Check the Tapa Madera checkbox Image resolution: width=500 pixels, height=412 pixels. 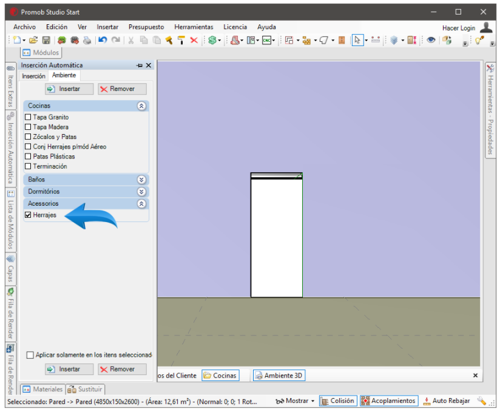click(x=28, y=127)
